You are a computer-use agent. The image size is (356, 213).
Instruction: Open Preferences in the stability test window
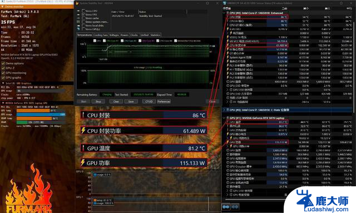coord(164,102)
